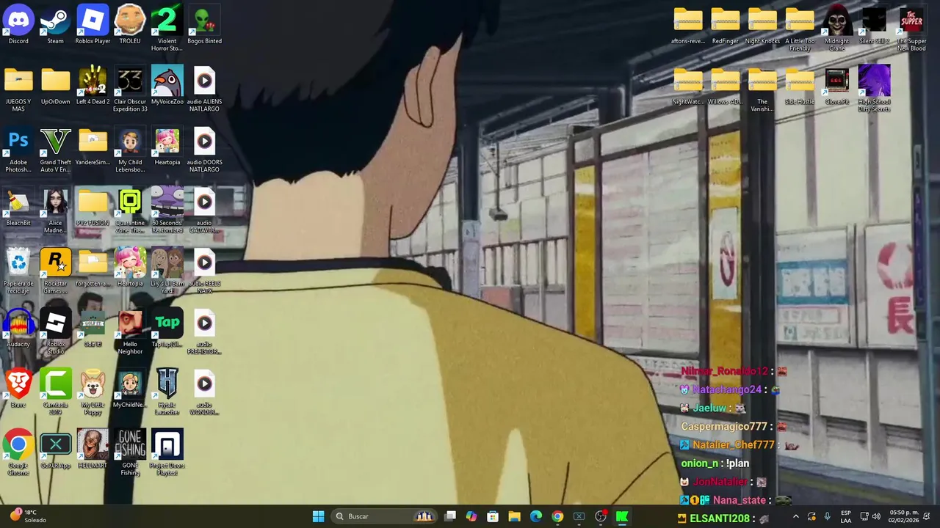The width and height of the screenshot is (940, 528).
Task: Select the Brave browser desktop shortcut
Action: coord(18,389)
